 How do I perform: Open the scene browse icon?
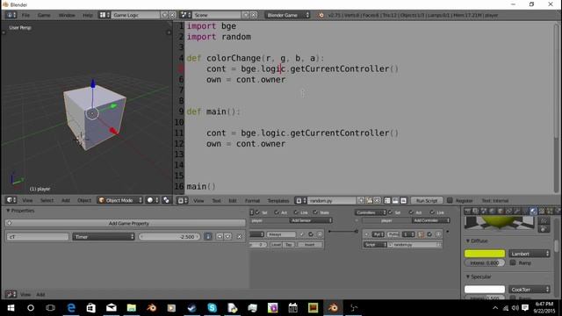[185, 15]
